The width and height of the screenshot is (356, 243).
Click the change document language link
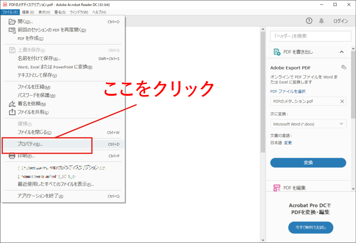[288, 143]
